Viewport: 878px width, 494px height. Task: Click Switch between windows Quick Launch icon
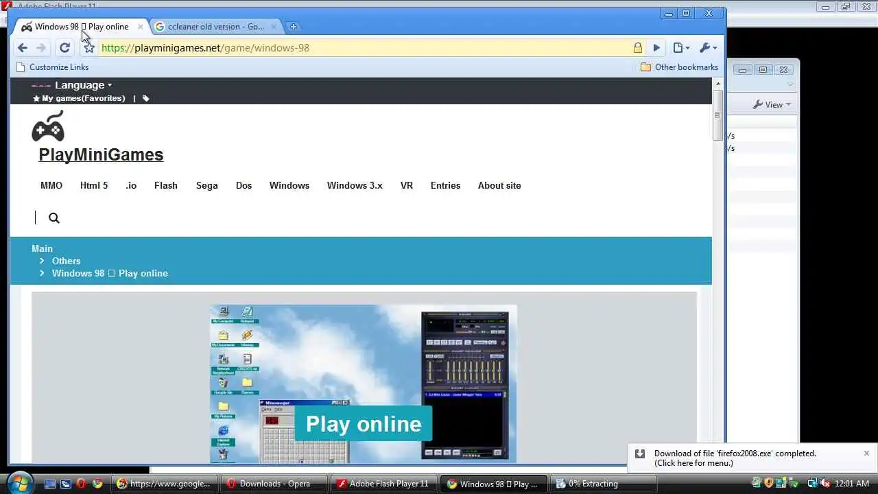pyautogui.click(x=66, y=484)
